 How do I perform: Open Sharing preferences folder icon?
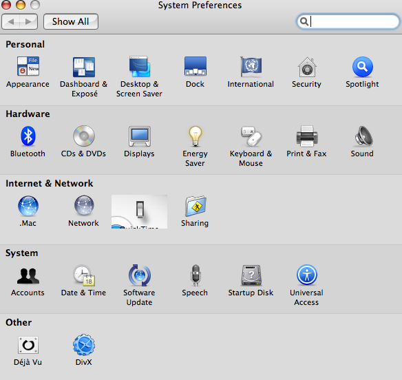195,206
